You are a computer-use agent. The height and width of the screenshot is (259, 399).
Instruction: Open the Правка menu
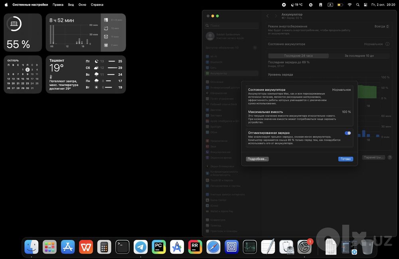(58, 4)
